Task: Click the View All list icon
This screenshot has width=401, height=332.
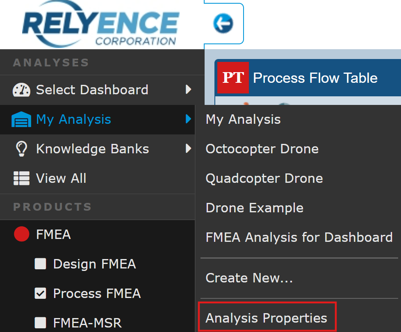Action: [21, 178]
